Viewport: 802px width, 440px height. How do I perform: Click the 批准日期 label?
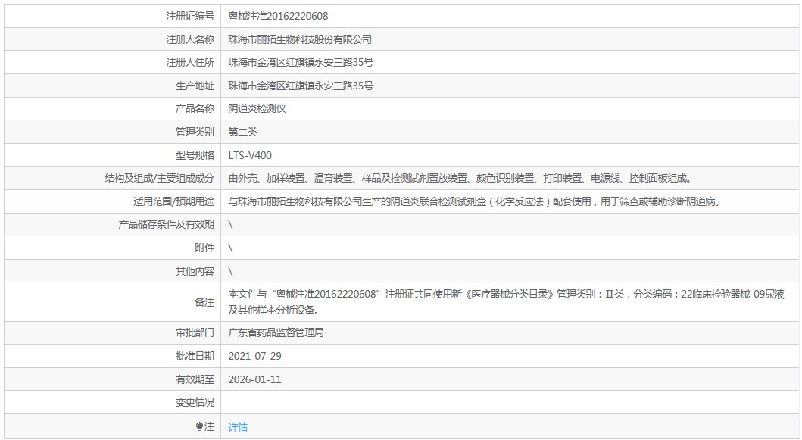pos(195,356)
